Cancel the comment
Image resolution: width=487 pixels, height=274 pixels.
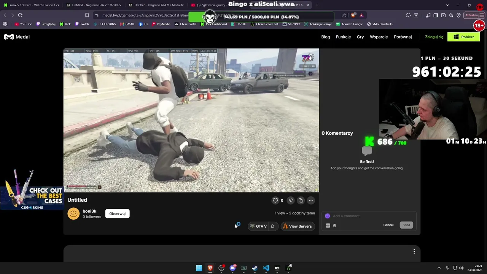[x=388, y=225]
